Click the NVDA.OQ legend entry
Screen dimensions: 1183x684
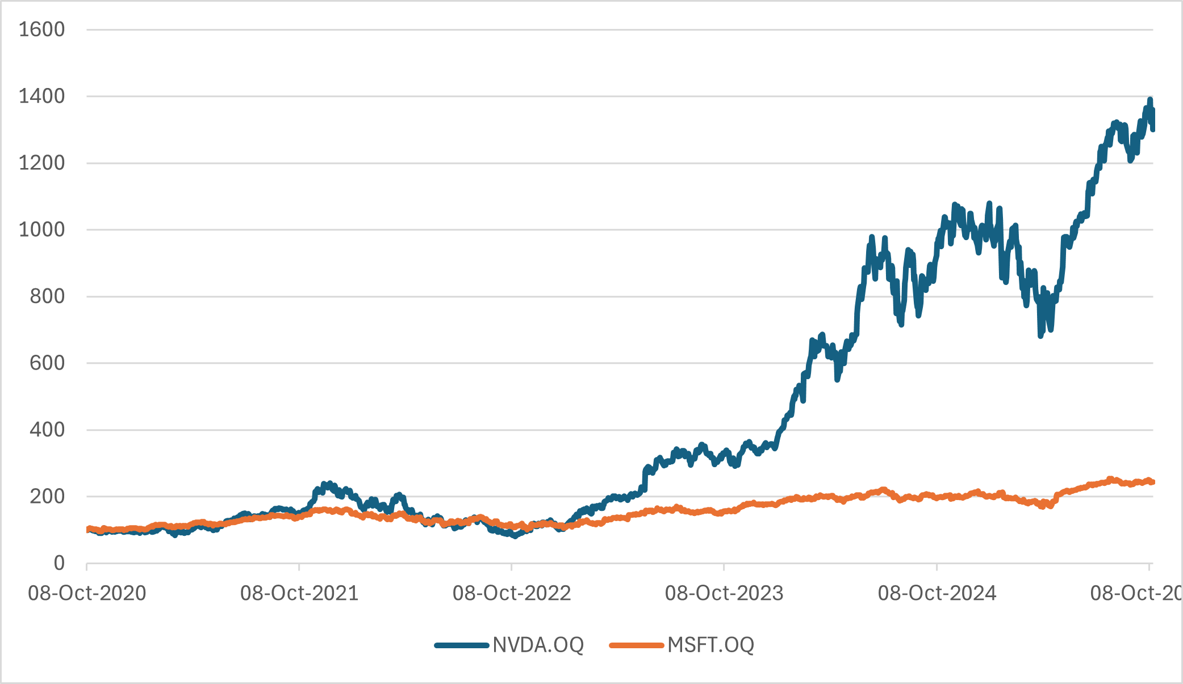537,645
